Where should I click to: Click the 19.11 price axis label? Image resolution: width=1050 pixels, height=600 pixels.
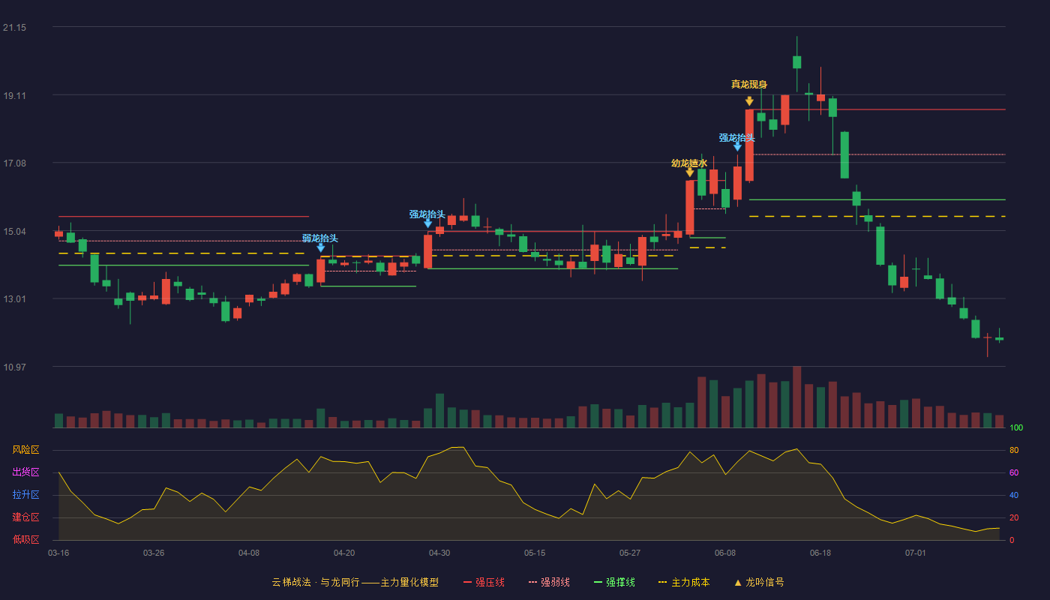click(14, 95)
